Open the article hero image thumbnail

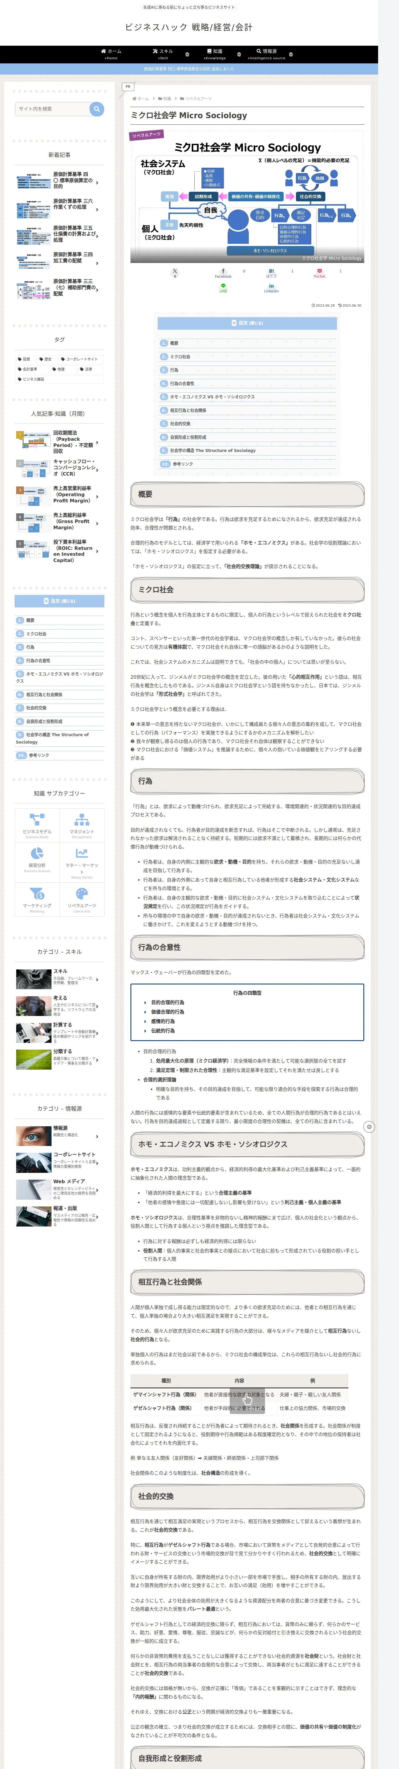coord(247,196)
